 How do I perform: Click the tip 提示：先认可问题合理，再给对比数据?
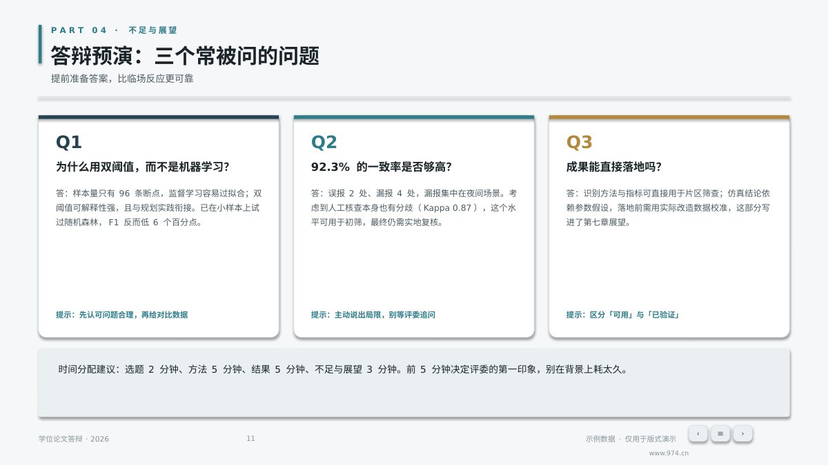point(121,315)
